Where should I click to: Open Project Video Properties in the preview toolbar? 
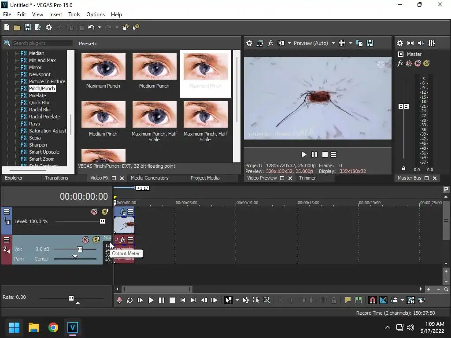tap(249, 43)
